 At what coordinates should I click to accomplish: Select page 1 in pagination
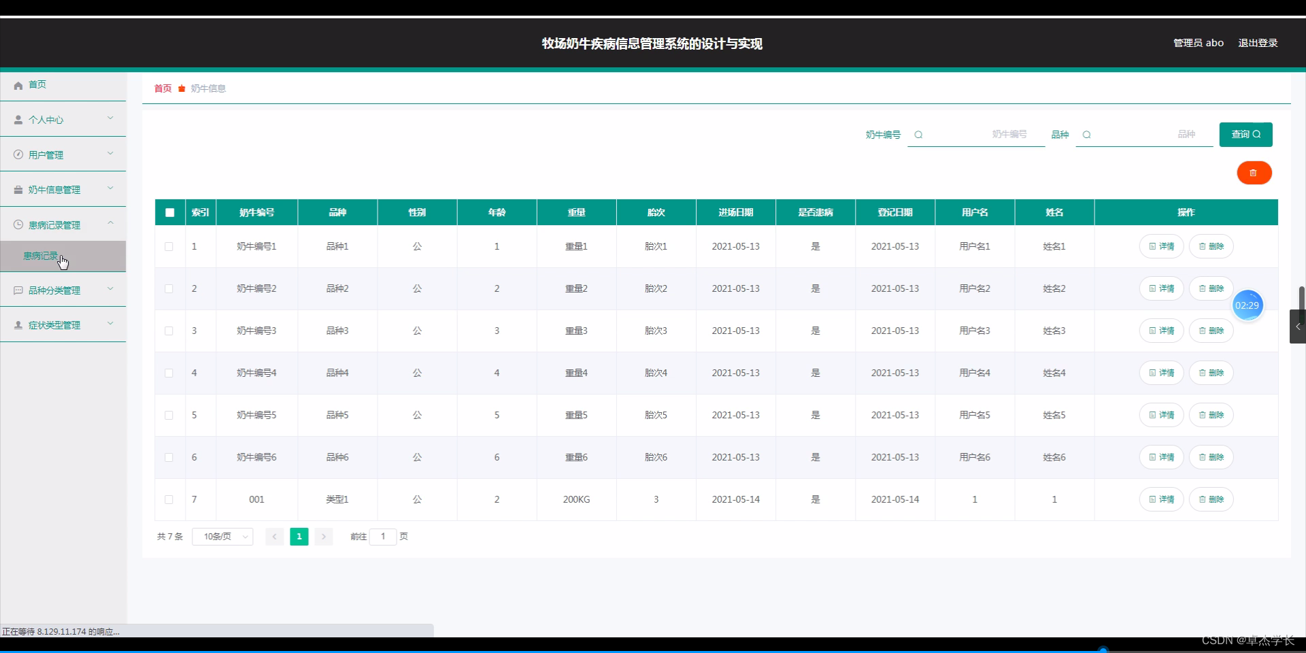point(299,537)
